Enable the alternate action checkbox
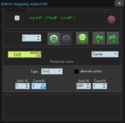 (x=76, y=72)
